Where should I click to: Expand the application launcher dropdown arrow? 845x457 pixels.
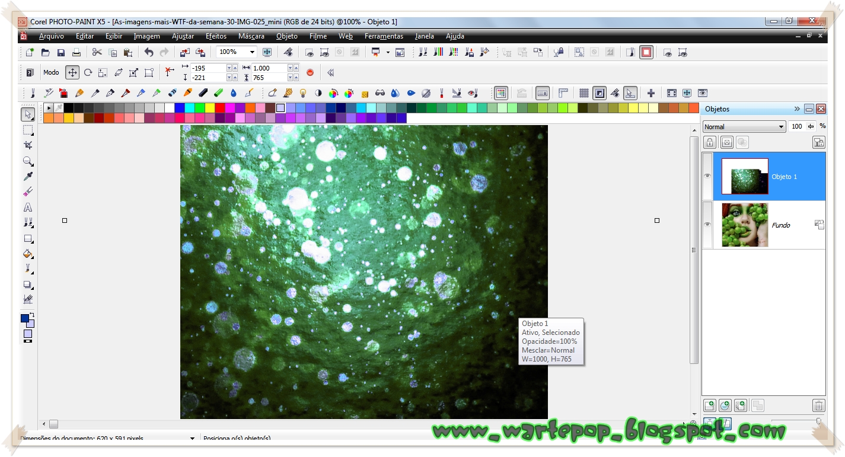tap(388, 52)
